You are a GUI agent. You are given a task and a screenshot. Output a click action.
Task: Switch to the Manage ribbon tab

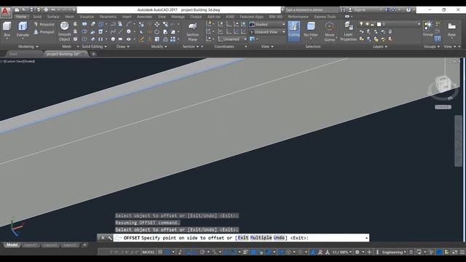pos(178,17)
